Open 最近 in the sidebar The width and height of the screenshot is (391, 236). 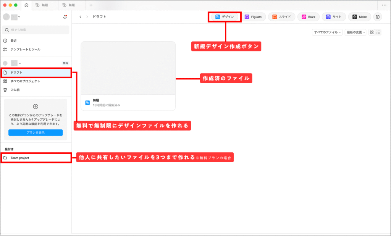point(13,40)
